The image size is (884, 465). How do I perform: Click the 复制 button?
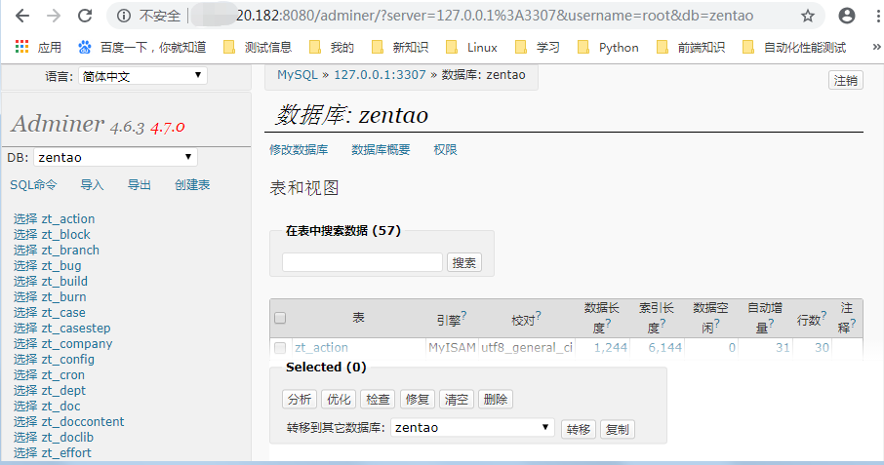(618, 430)
